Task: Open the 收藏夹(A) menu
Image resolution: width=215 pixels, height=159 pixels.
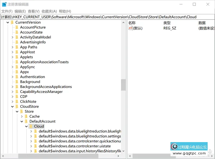Action: tap(49, 11)
